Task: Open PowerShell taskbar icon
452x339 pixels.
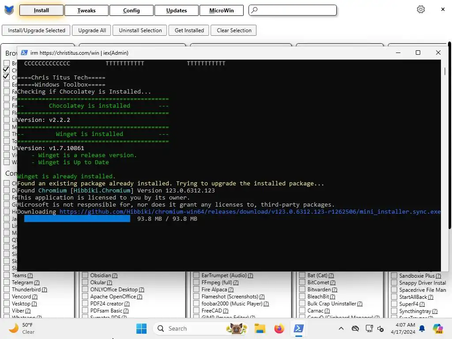Action: pos(298,328)
